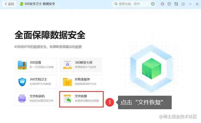Open the window layout icon in title bar
Viewport: 201px width, 123px height.
point(176,4)
